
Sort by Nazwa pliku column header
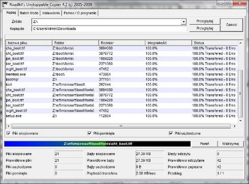pyautogui.click(x=29, y=43)
